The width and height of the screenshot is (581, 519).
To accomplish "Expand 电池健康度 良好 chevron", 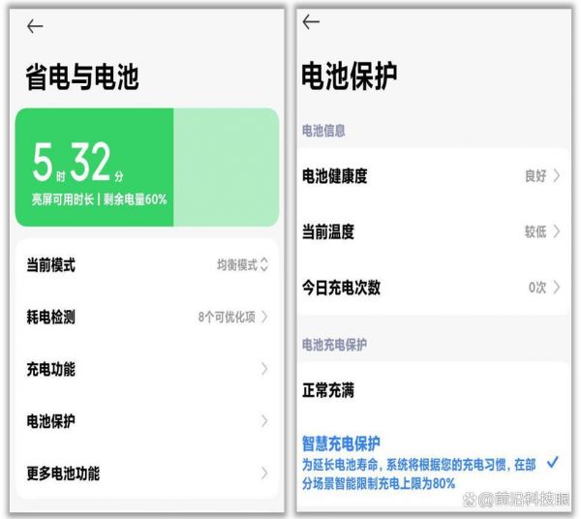I will click(x=557, y=176).
